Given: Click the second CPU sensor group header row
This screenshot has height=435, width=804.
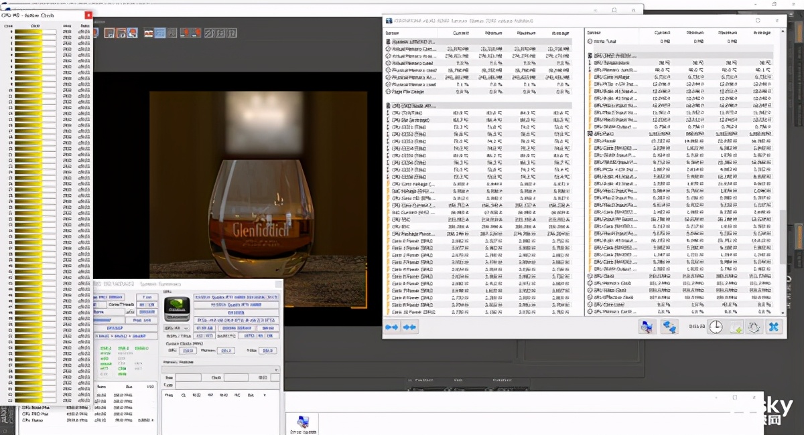Looking at the screenshot, I should pos(413,106).
